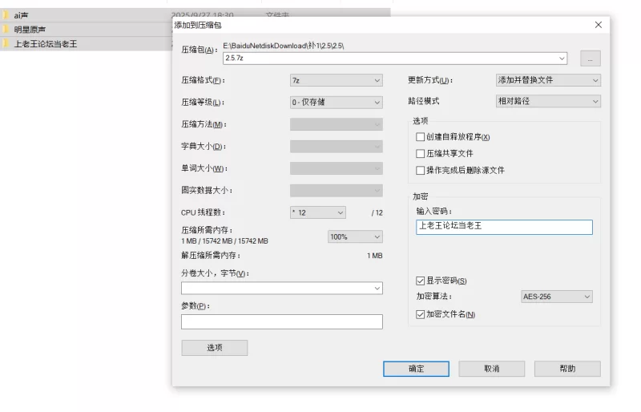This screenshot has width=641, height=412.
Task: Click the browse "..." button for archive path
Action: pos(591,59)
